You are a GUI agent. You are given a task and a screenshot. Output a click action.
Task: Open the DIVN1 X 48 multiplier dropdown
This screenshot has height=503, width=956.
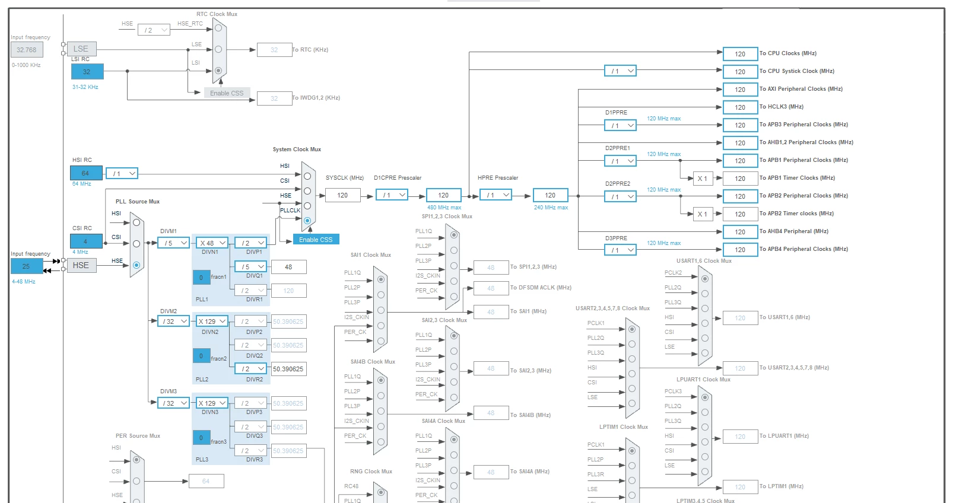pos(212,243)
